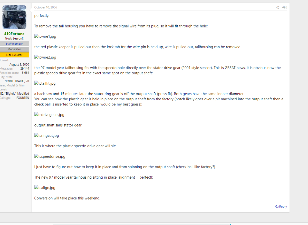The height and width of the screenshot is (225, 308).
Task: Click the broken tcalign.jpg image icon
Action: click(x=36, y=188)
